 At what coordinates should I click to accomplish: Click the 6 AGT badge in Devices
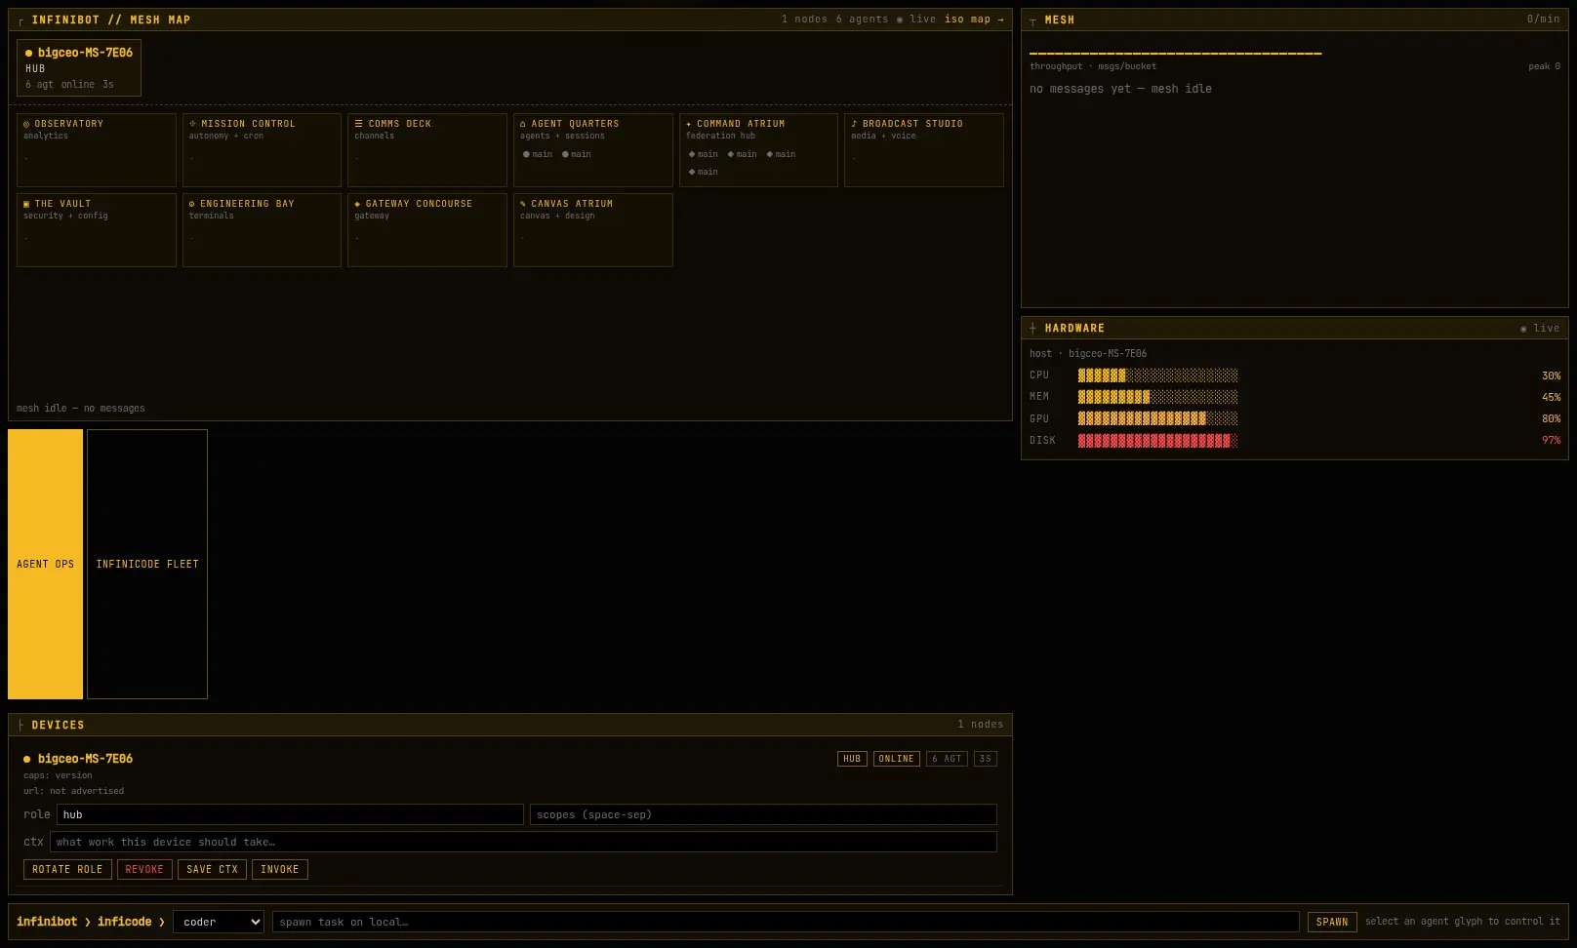click(947, 759)
